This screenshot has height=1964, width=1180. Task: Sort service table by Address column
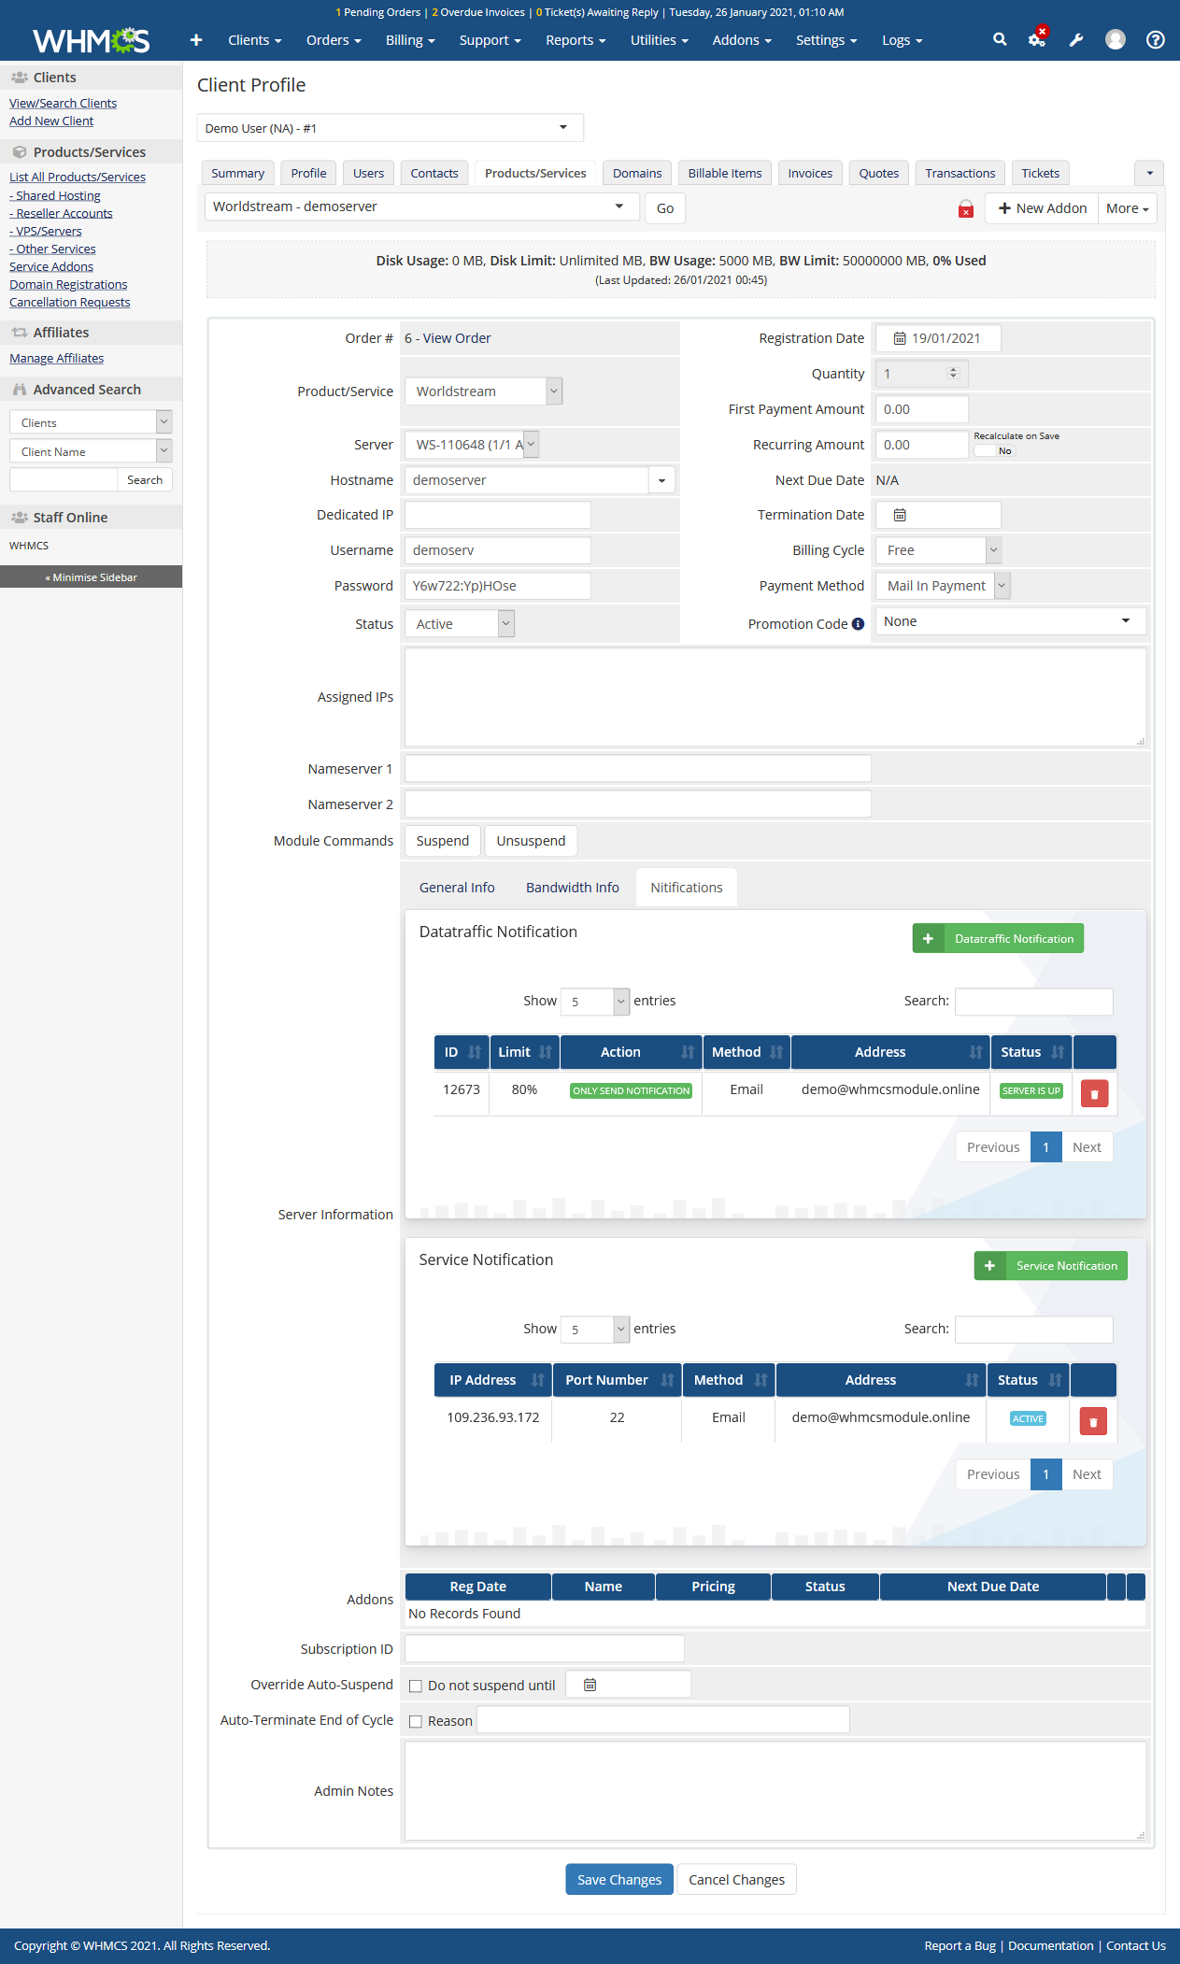pyautogui.click(x=881, y=1380)
